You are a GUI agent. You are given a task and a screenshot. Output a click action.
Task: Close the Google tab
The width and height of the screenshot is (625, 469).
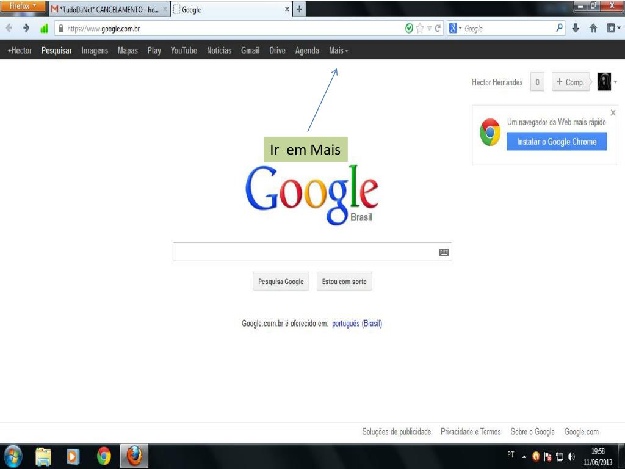[x=287, y=9]
